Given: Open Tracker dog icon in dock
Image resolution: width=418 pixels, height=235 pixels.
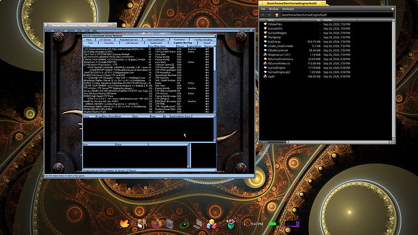Looking at the screenshot, I should click(x=142, y=224).
